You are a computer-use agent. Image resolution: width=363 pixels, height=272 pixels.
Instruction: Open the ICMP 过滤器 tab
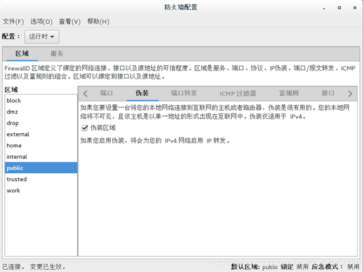point(238,93)
